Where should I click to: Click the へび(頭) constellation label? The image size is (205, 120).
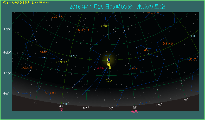[50, 93]
